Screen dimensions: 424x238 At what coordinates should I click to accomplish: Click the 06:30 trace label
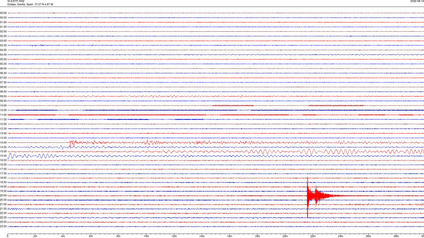coord(3,73)
